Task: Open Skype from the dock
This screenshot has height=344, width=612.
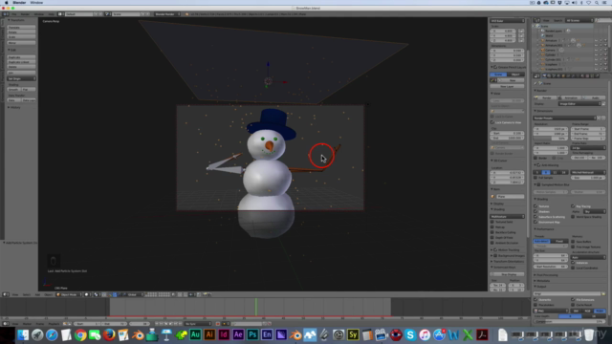Action: [x=410, y=334]
